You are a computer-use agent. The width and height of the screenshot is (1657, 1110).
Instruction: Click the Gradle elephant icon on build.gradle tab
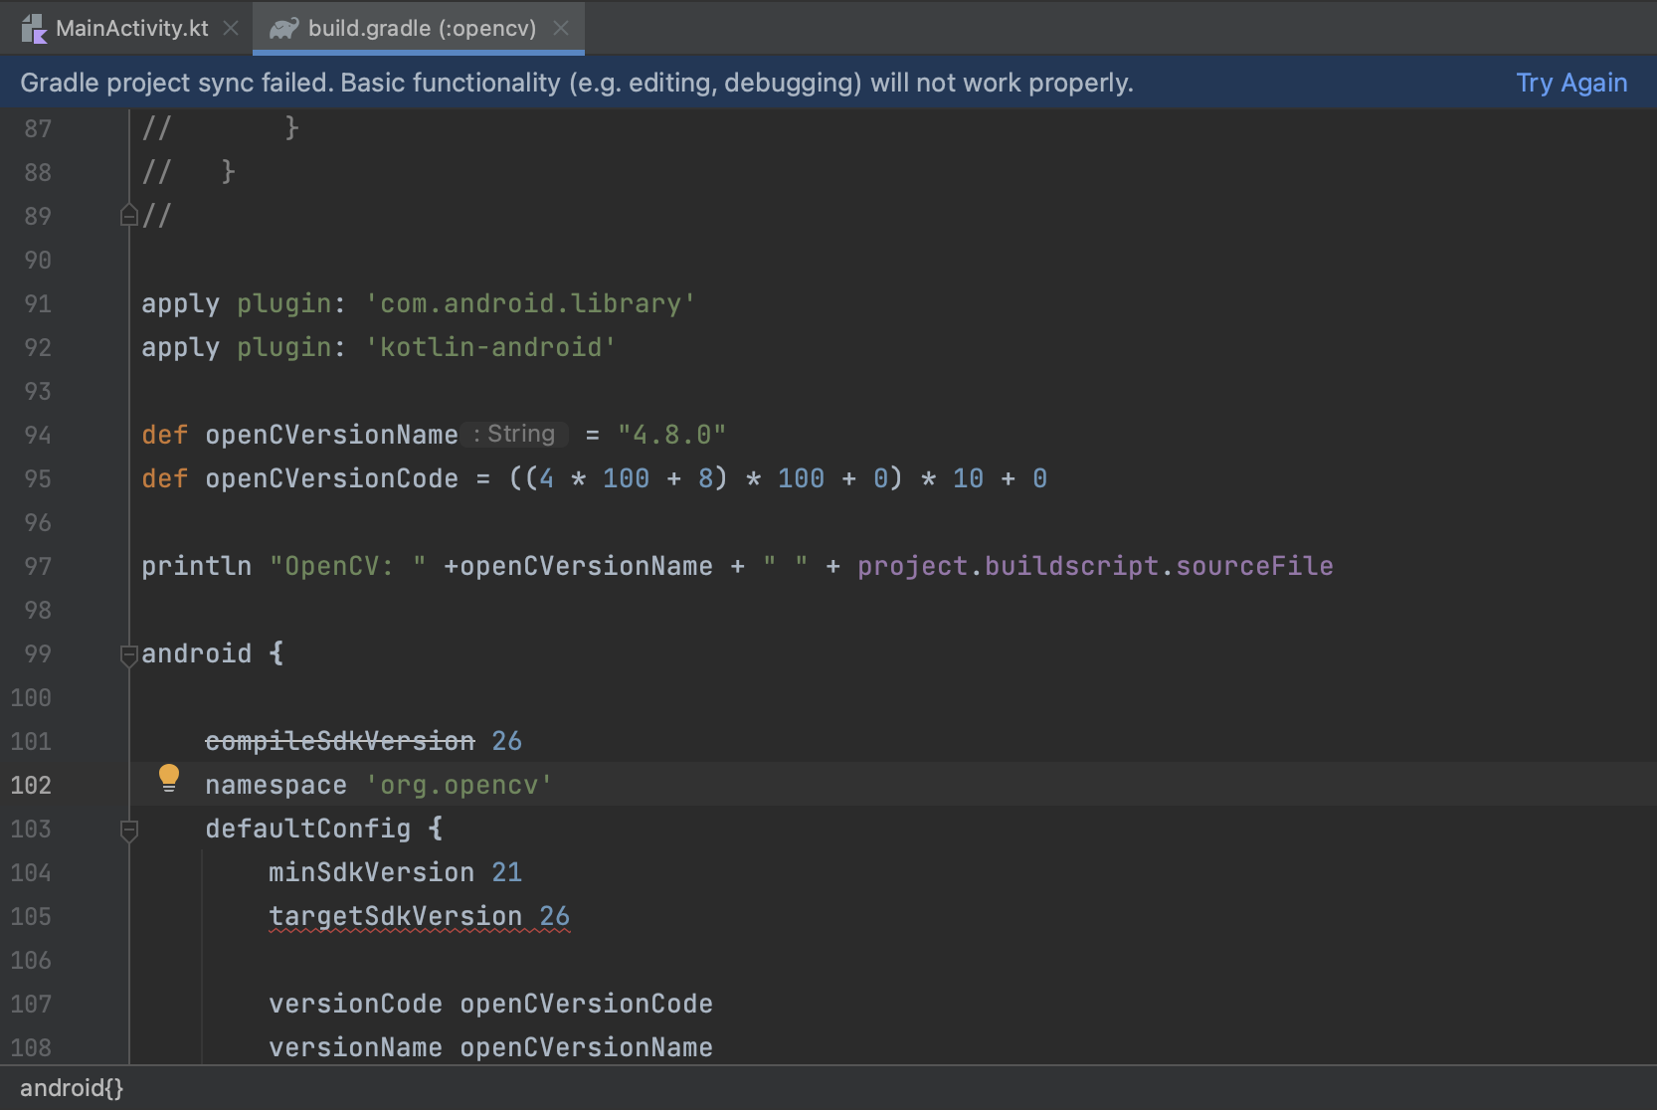pos(283,29)
